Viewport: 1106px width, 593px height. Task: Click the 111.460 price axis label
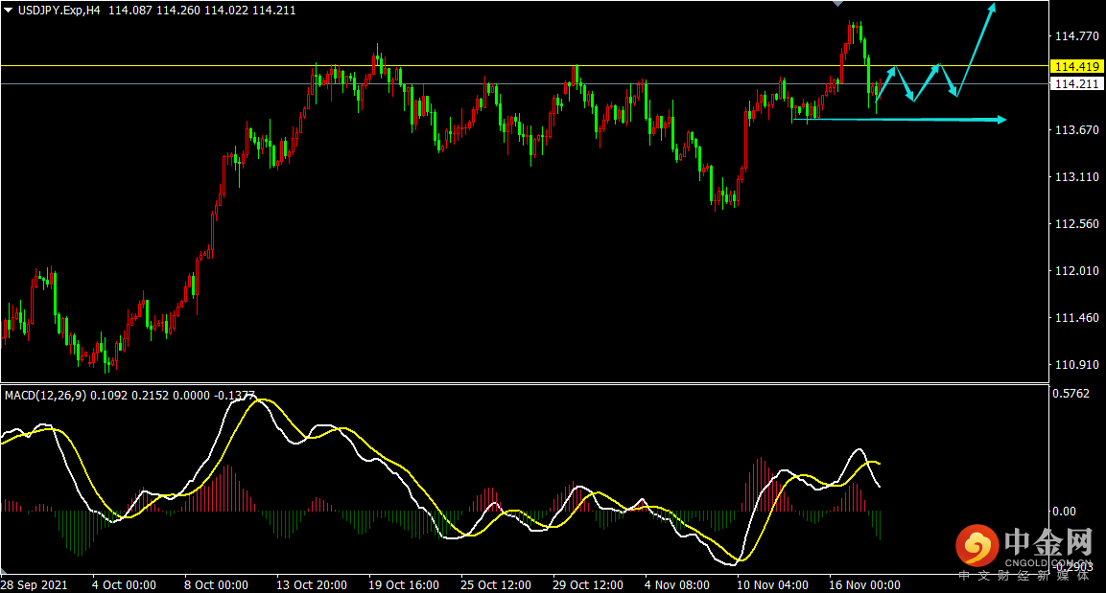pyautogui.click(x=1076, y=318)
